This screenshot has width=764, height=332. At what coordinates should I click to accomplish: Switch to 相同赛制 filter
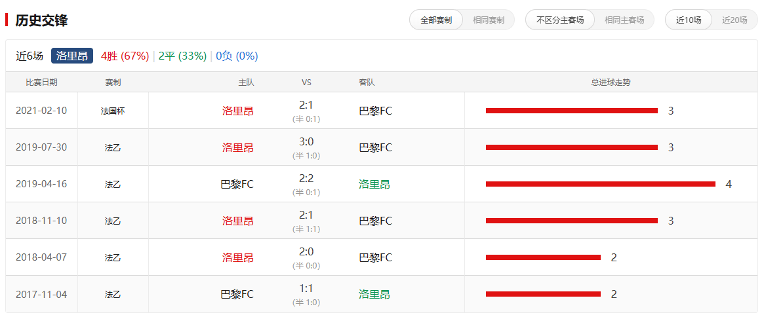click(488, 20)
